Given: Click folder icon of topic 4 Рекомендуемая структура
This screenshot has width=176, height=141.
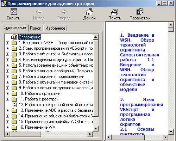Looking at the screenshot, I should tap(14, 60).
